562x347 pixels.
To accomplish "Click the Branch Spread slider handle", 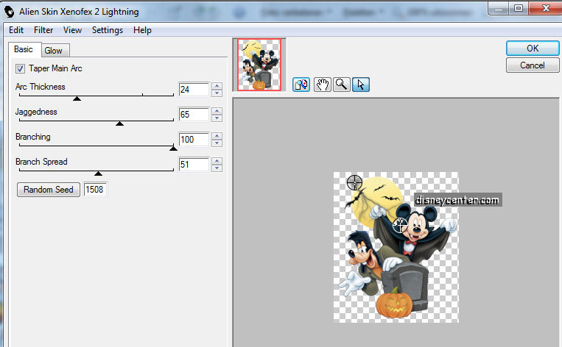I will pyautogui.click(x=98, y=173).
